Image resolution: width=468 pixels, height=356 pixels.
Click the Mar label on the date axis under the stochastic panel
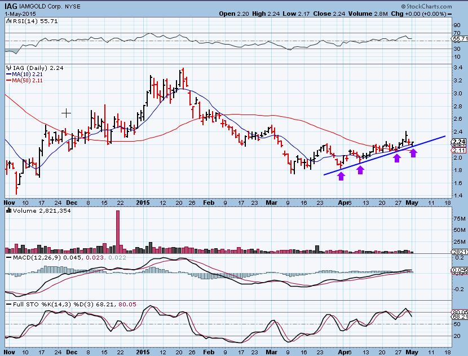click(x=271, y=352)
